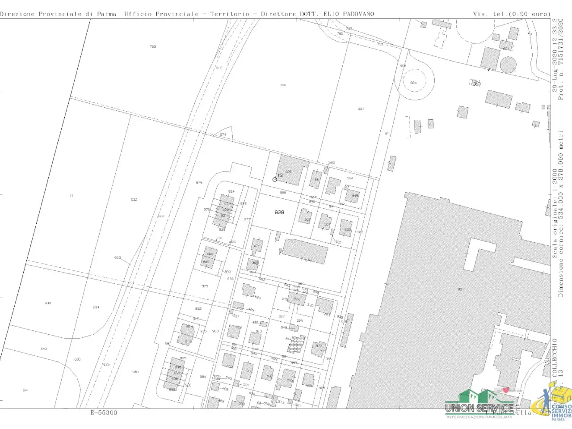Click parcel label 911 along the road

pos(387,133)
